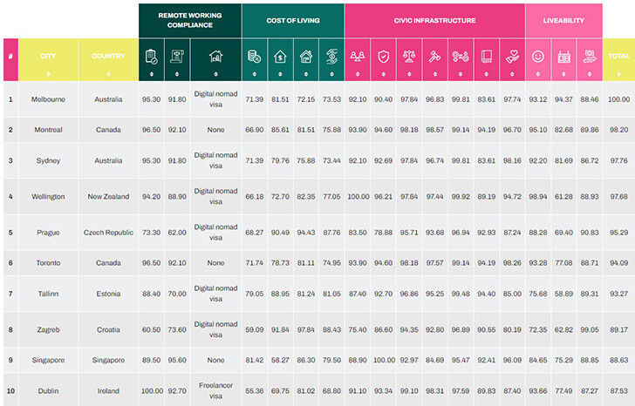
Task: Sort by TOTAL score column
Action: tap(618, 59)
